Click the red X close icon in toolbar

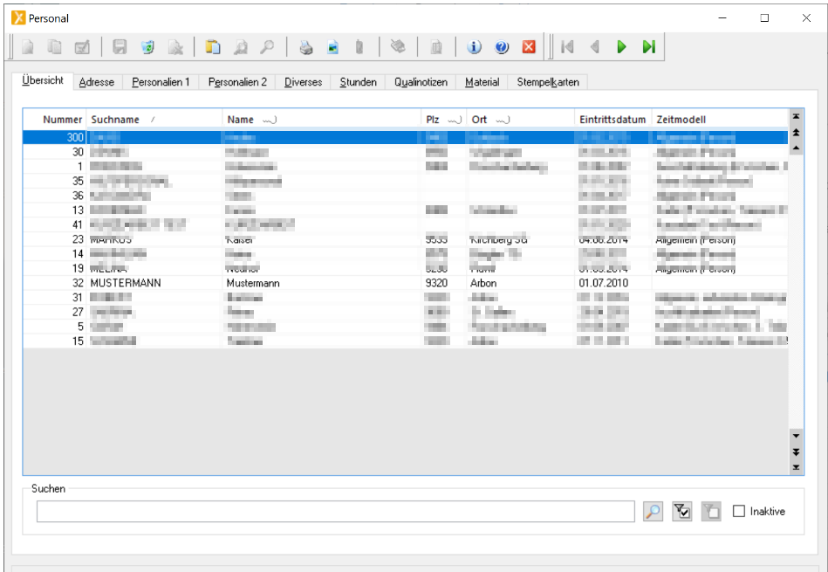[x=529, y=47]
